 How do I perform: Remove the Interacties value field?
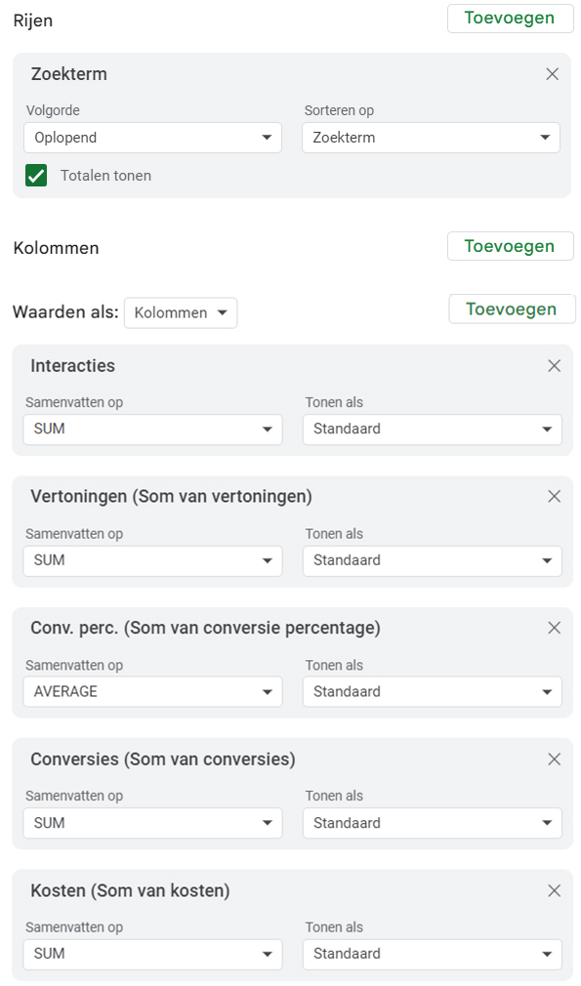click(x=554, y=366)
